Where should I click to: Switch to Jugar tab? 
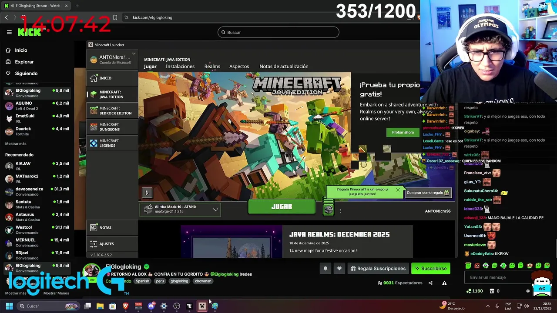coord(150,67)
